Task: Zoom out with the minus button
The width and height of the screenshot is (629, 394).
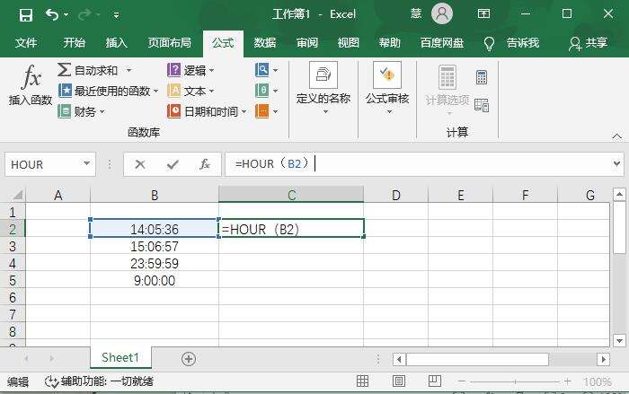Action: click(462, 381)
